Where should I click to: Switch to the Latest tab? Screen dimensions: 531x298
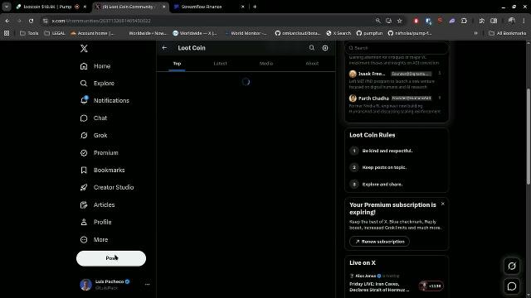(220, 64)
